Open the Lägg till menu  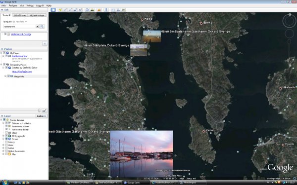40,5
